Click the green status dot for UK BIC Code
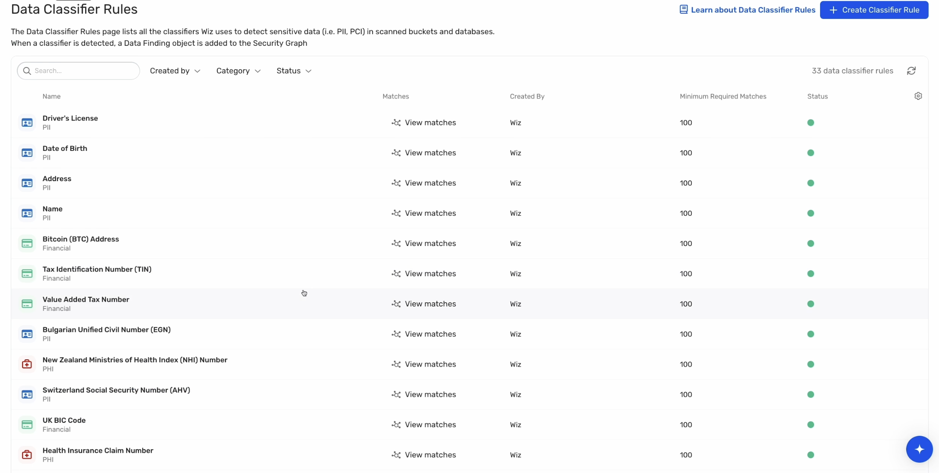The height and width of the screenshot is (473, 939). (x=811, y=425)
